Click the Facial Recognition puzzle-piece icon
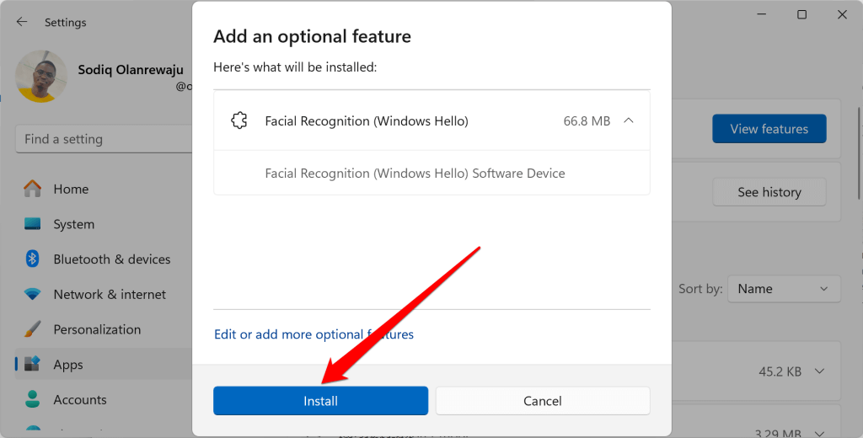The image size is (863, 438). click(x=239, y=121)
